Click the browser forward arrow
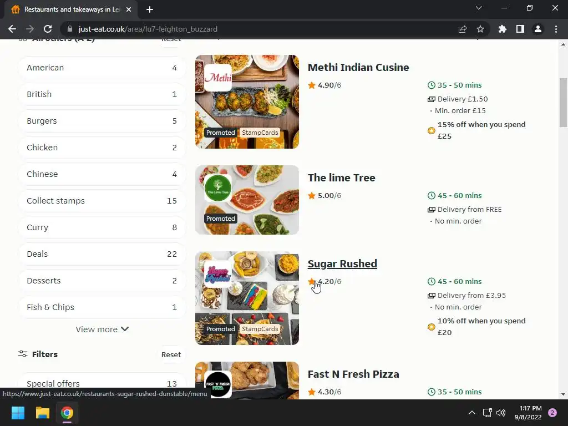The image size is (568, 426). 30,29
